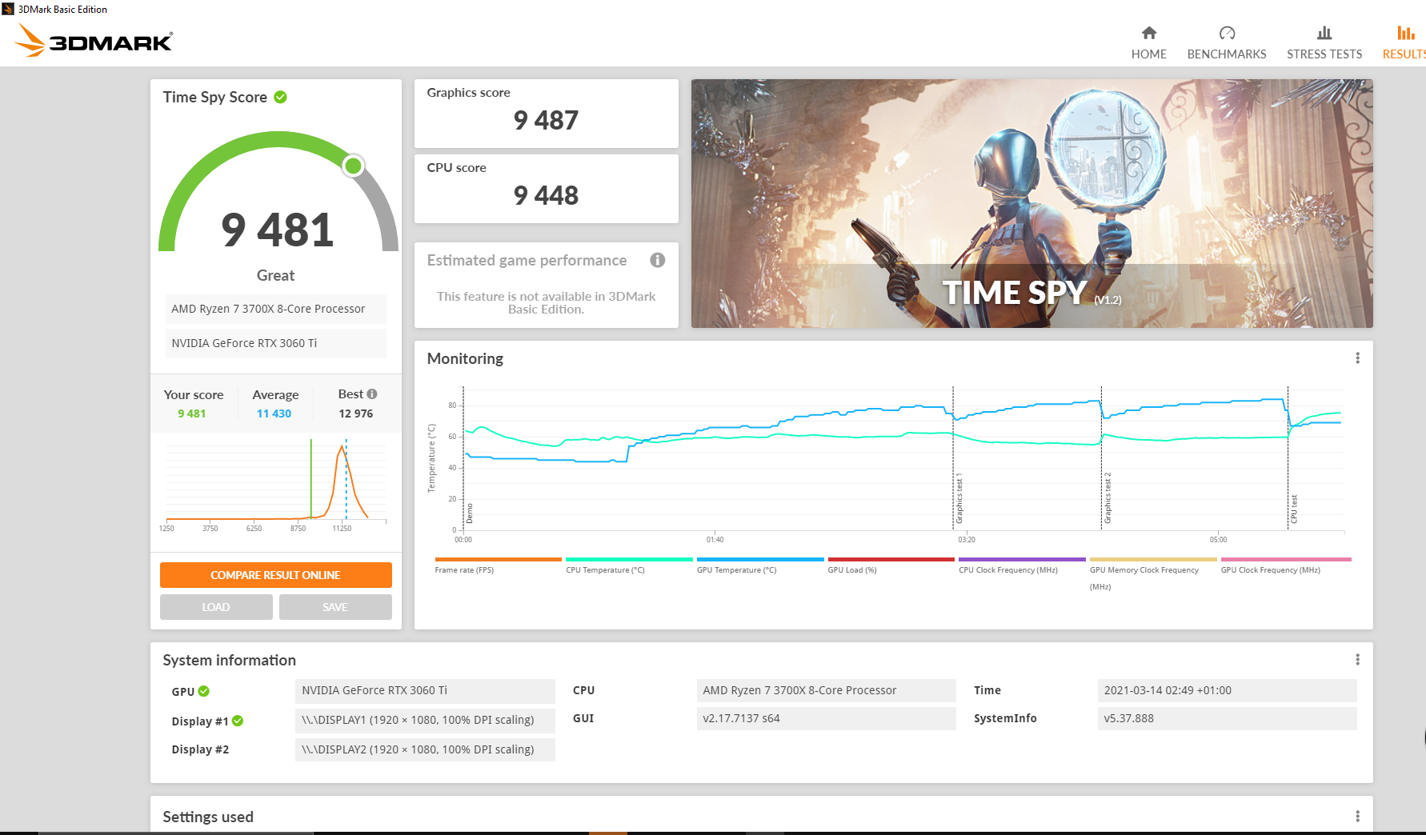Click the SAVE button

pyautogui.click(x=335, y=607)
